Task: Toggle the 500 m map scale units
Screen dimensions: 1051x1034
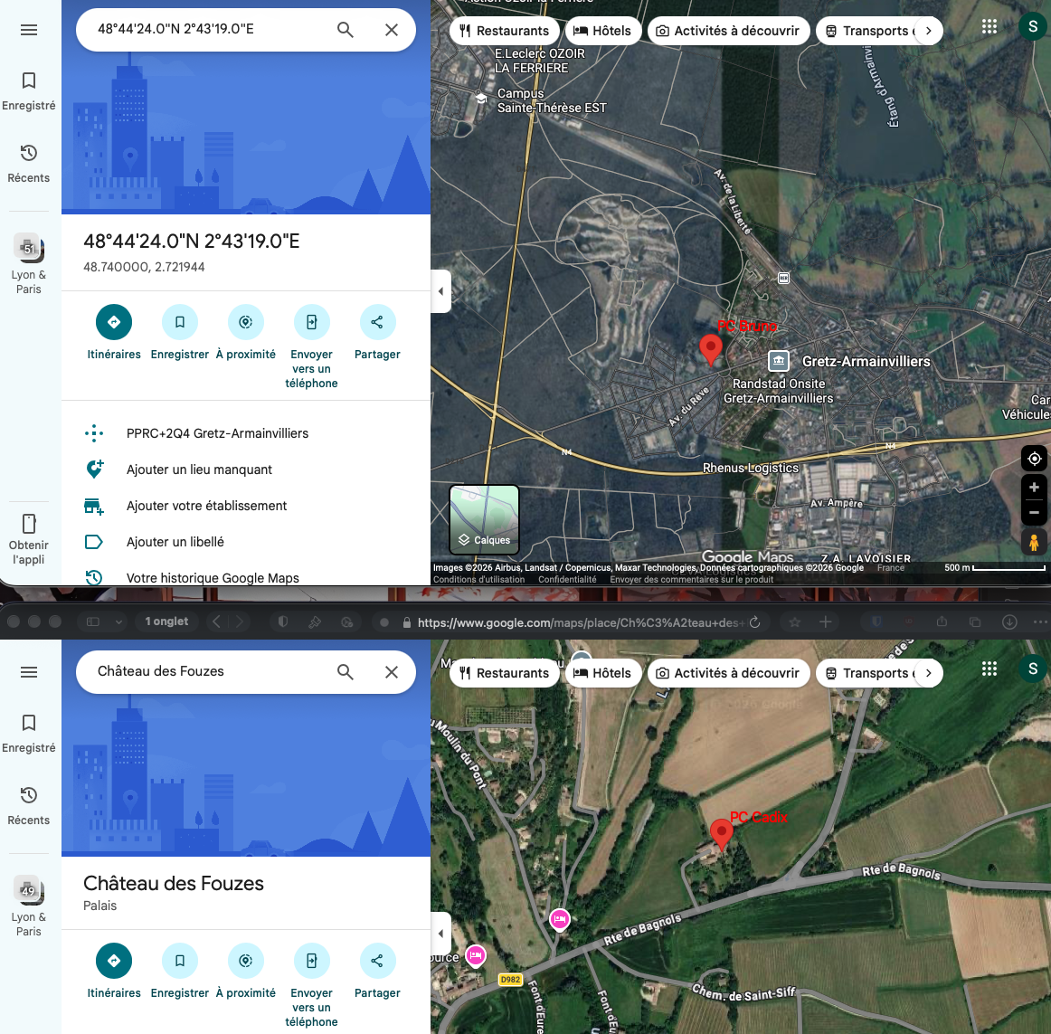Action: pyautogui.click(x=995, y=568)
